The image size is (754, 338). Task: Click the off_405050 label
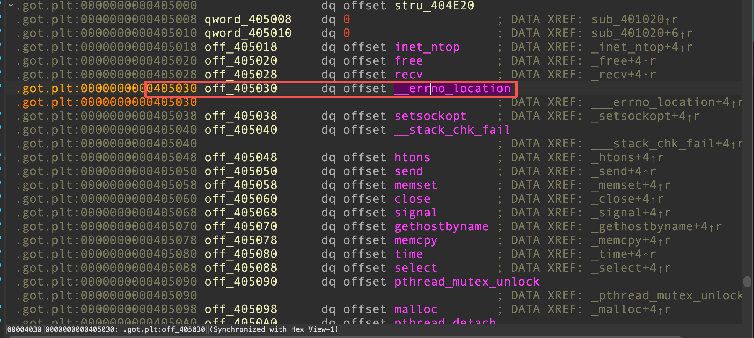241,171
